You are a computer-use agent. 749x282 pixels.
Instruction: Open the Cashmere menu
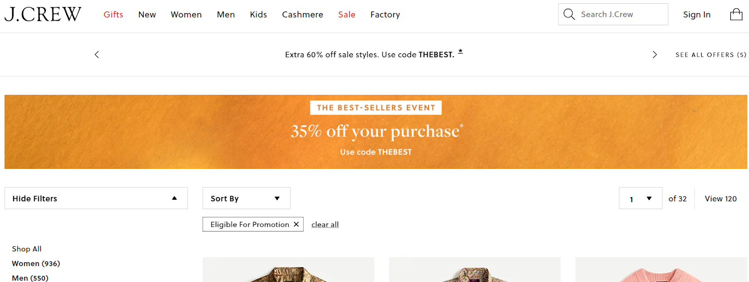coord(302,14)
